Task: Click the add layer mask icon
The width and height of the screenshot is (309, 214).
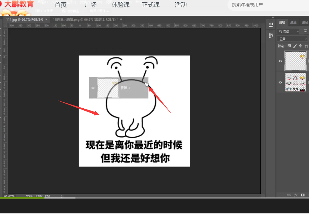Action: 303,195
